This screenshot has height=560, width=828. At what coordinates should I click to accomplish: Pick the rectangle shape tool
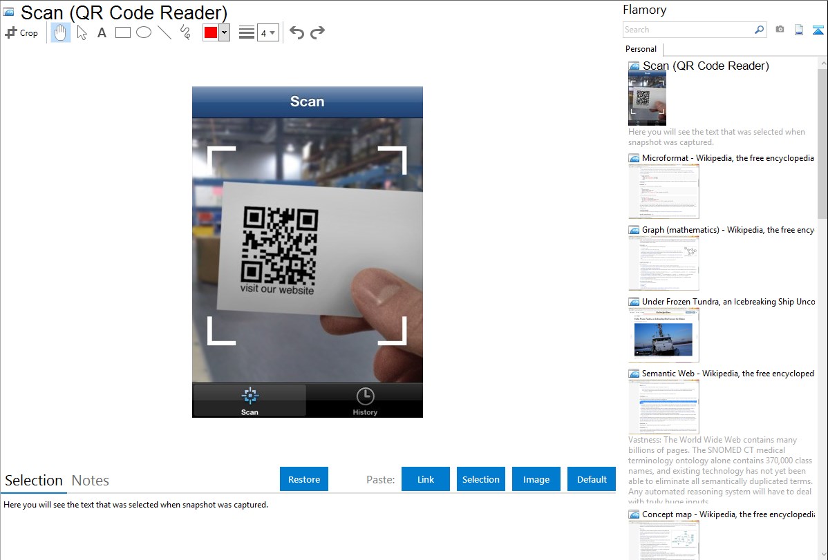(x=123, y=32)
